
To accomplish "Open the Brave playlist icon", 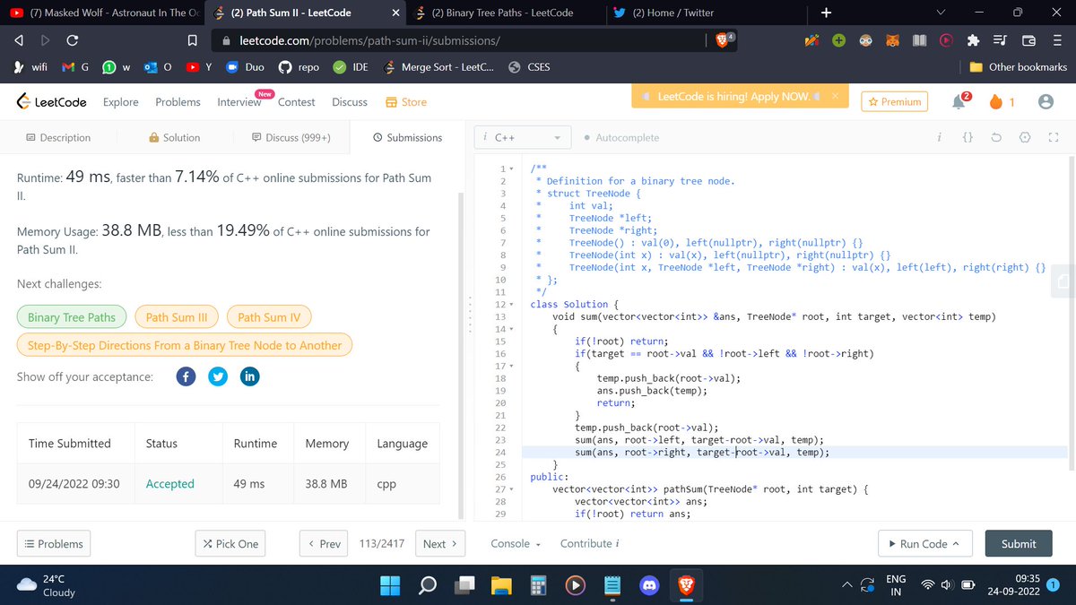I will pos(1000,40).
